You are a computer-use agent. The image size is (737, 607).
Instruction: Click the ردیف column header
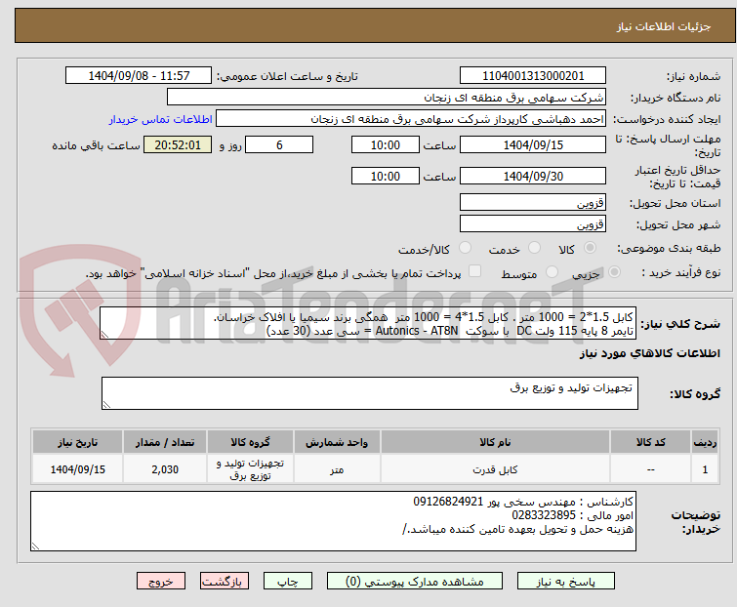705,443
